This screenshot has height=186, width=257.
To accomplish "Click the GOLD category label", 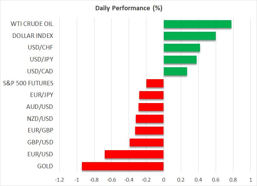I will (x=46, y=166).
